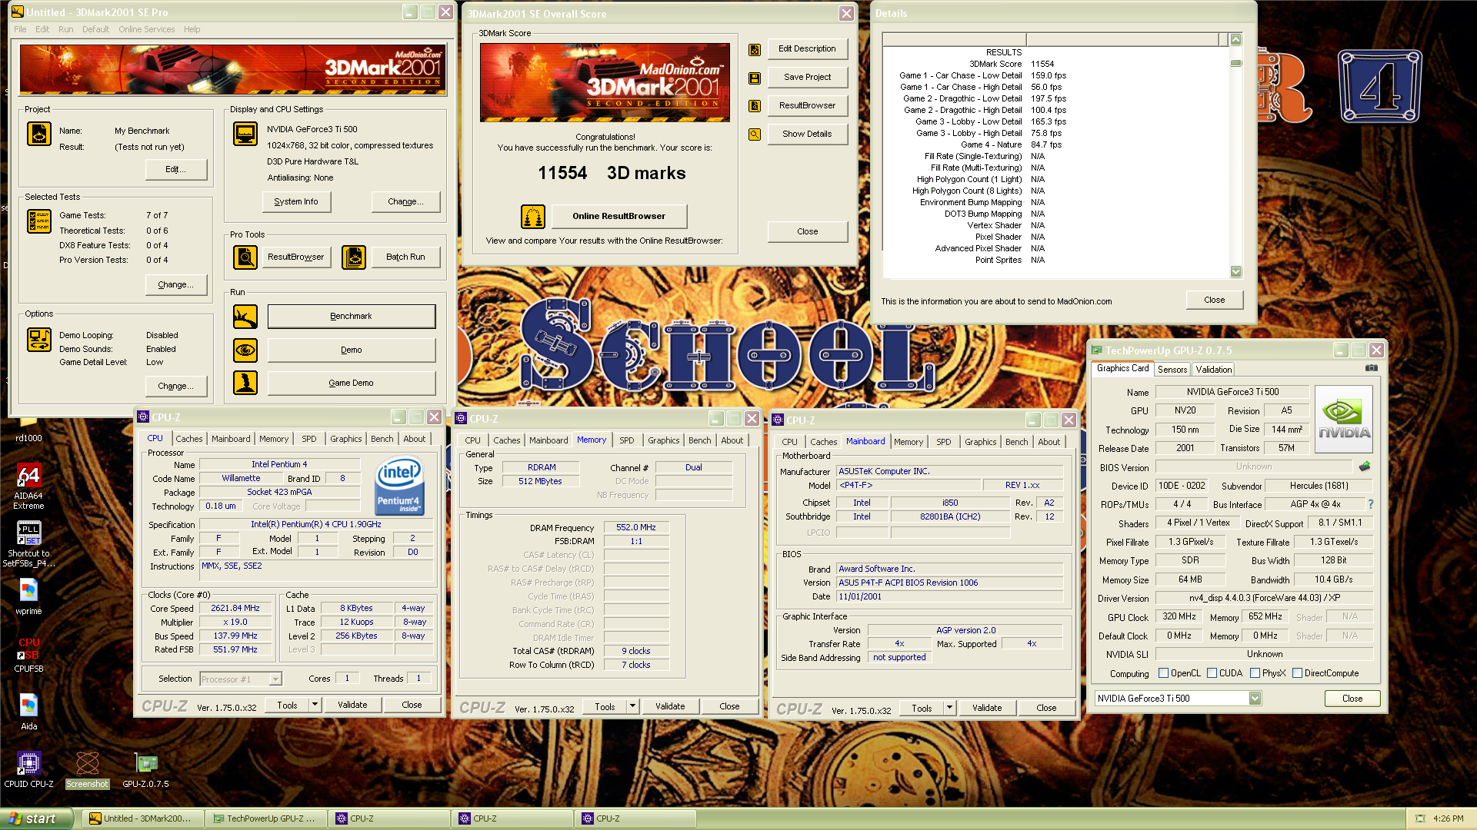Click the Project icon in 3DMark
This screenshot has height=830, width=1477.
tap(39, 134)
